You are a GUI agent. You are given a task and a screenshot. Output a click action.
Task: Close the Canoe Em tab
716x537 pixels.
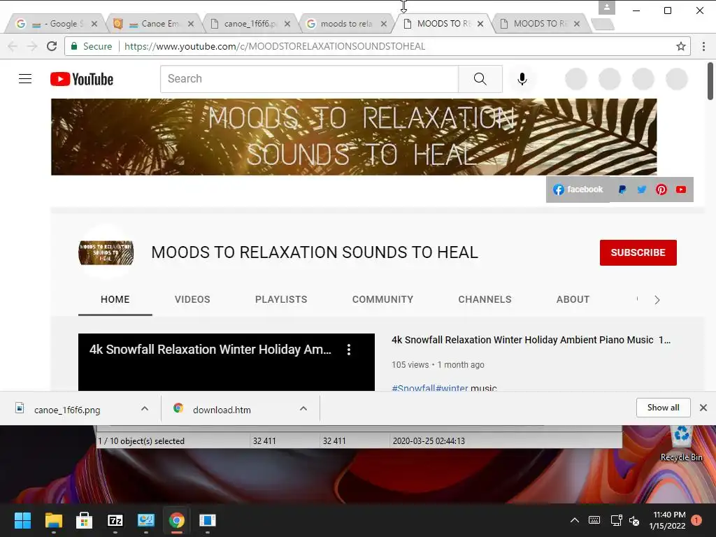(191, 24)
